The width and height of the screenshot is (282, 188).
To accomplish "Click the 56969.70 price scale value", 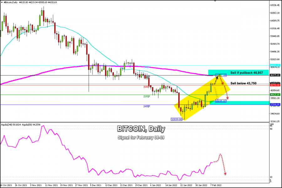I will pyautogui.click(x=275, y=44).
